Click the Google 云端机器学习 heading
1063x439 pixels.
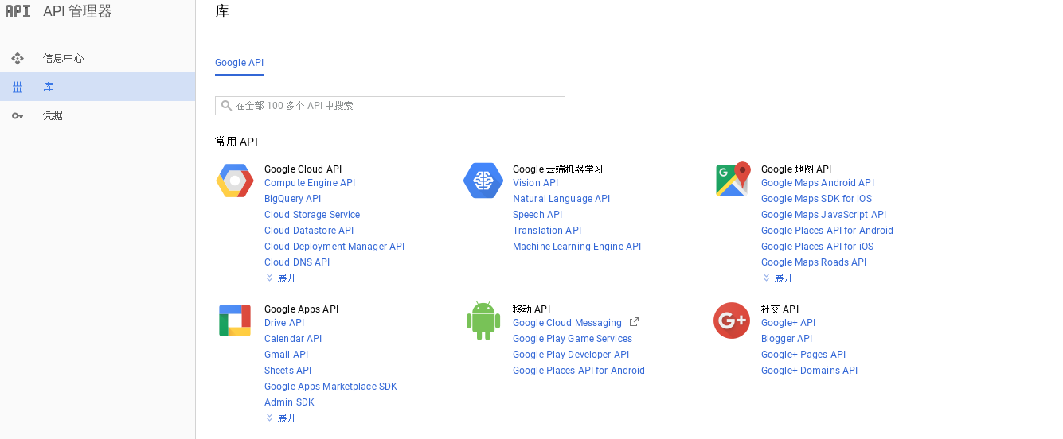click(557, 169)
